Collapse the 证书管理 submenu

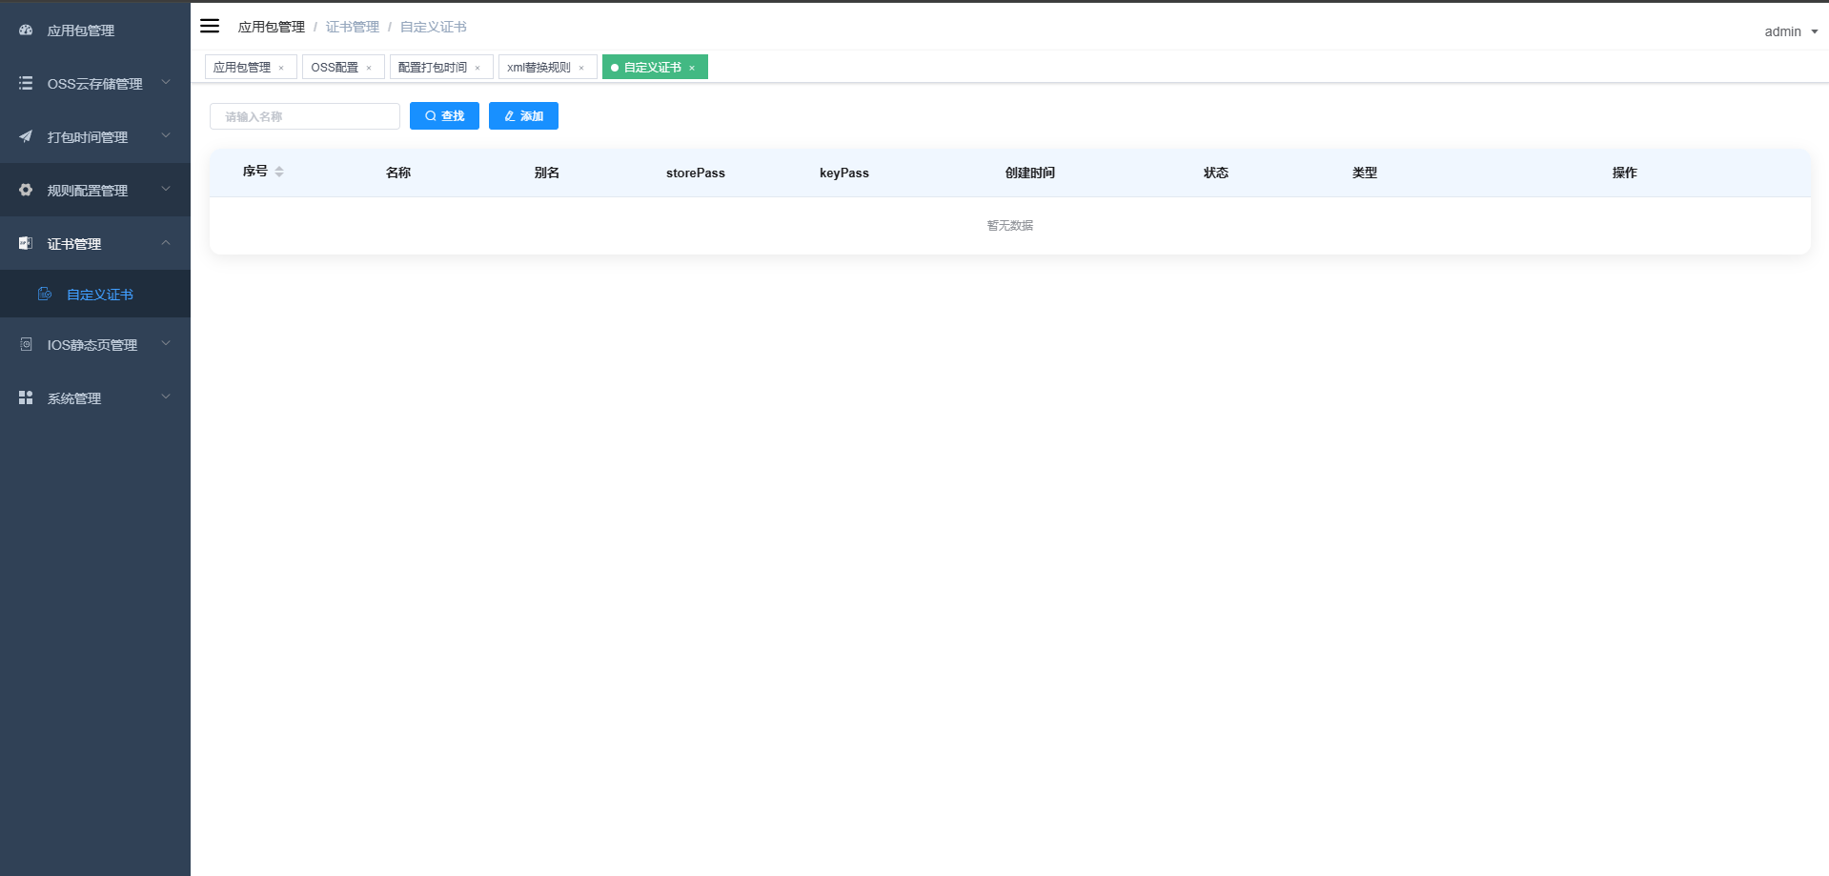166,243
